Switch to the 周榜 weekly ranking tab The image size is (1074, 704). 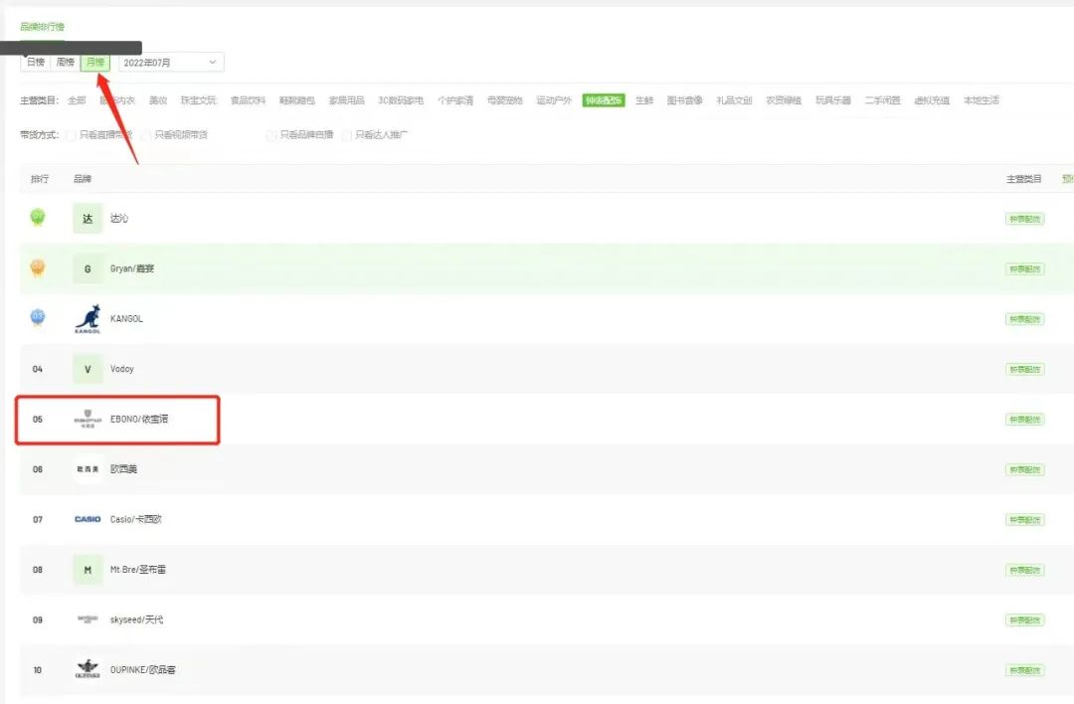[x=66, y=63]
